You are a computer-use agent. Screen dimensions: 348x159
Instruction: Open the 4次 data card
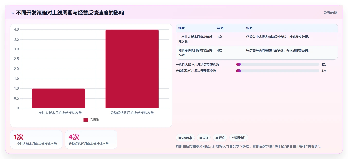click(x=91, y=140)
